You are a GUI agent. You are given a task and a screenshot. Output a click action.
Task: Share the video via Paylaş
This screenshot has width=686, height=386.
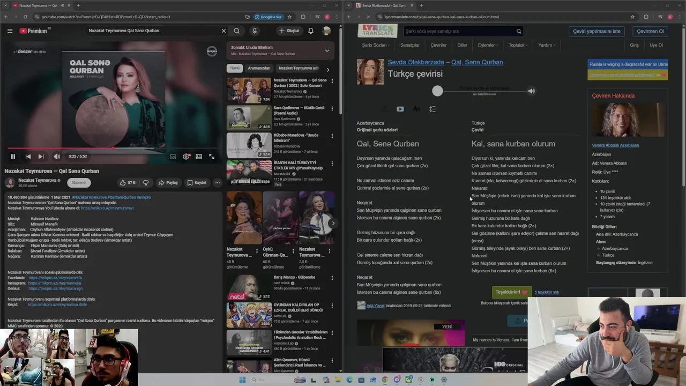(x=168, y=183)
